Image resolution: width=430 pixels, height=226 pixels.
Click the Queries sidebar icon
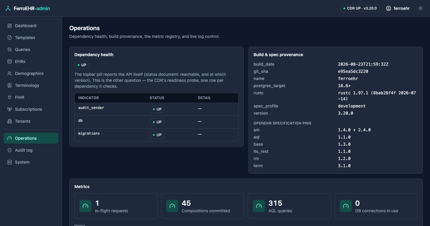(x=10, y=50)
